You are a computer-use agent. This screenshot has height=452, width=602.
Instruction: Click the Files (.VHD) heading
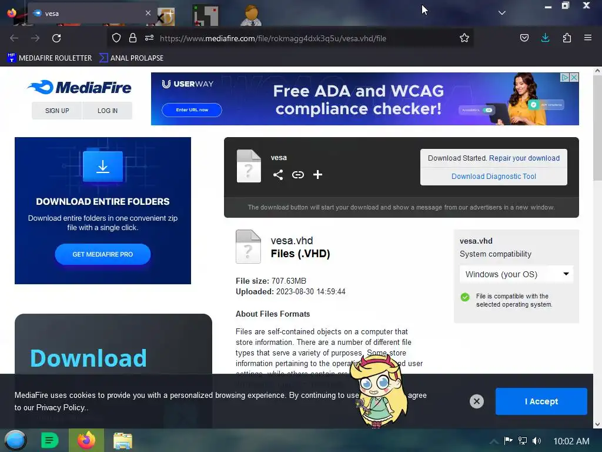[x=300, y=254]
